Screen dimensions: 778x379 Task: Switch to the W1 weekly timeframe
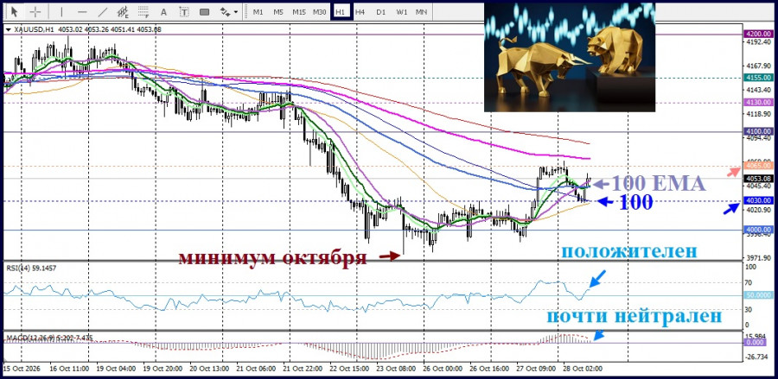[x=402, y=11]
